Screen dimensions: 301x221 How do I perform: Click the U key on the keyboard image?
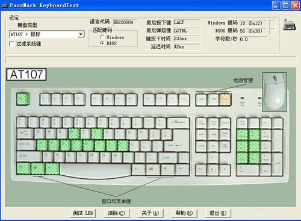coord(109,134)
